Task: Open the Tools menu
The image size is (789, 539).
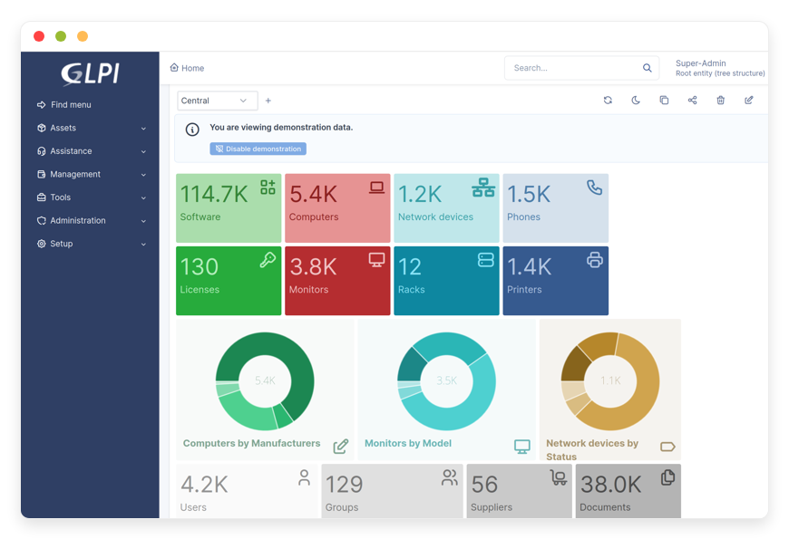Action: (90, 197)
